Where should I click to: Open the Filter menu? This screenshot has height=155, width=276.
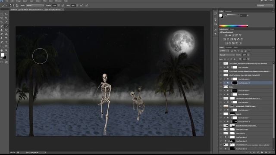[x=45, y=1]
